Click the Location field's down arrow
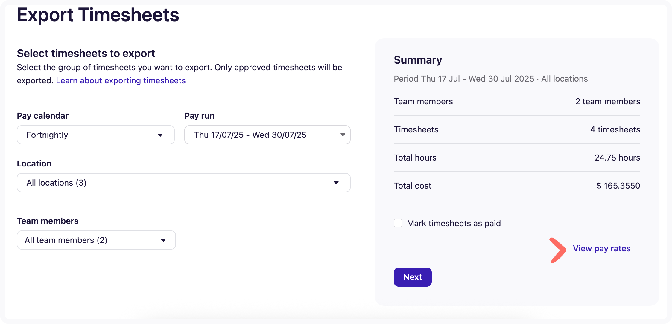Screen dimensions: 672x324 coord(336,183)
